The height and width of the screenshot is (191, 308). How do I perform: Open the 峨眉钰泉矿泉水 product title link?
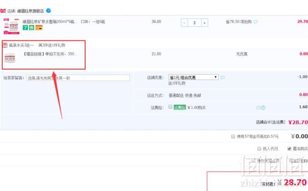coord(50,21)
